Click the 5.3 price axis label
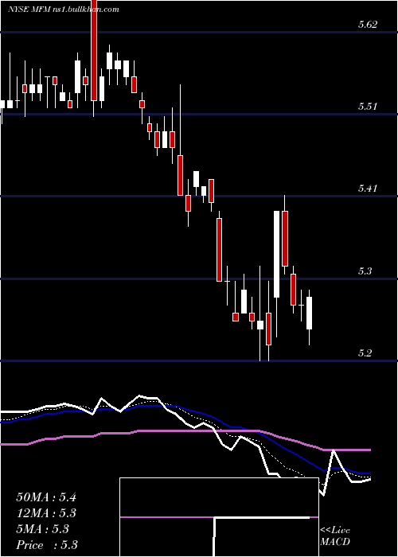 pyautogui.click(x=365, y=271)
